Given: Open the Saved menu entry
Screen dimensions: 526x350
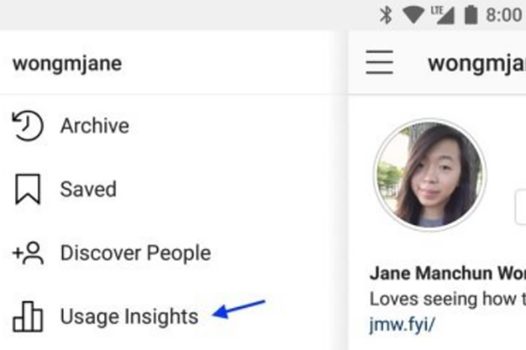Looking at the screenshot, I should (88, 189).
